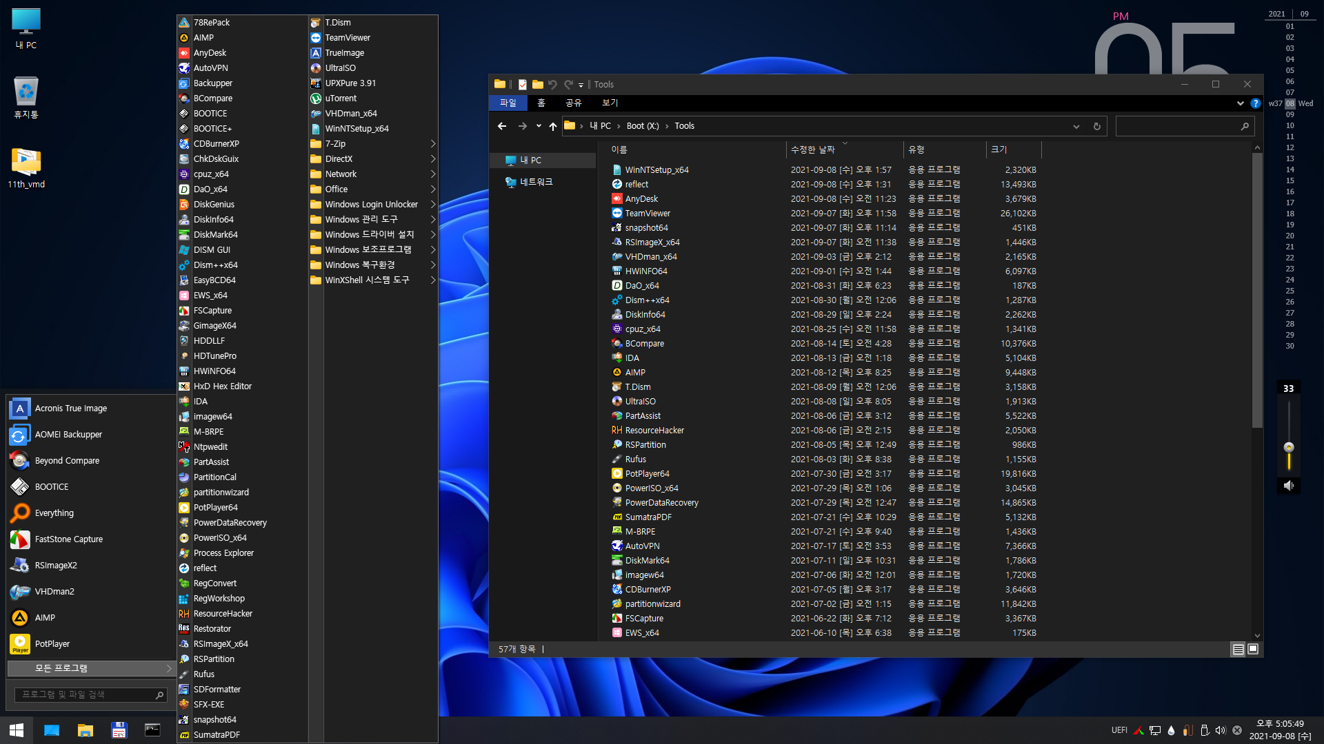This screenshot has width=1324, height=744.
Task: Launch PotPlayer from pinned list
Action: [x=90, y=644]
